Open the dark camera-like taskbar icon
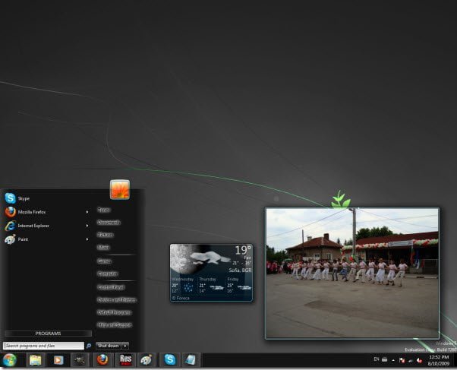 point(80,360)
